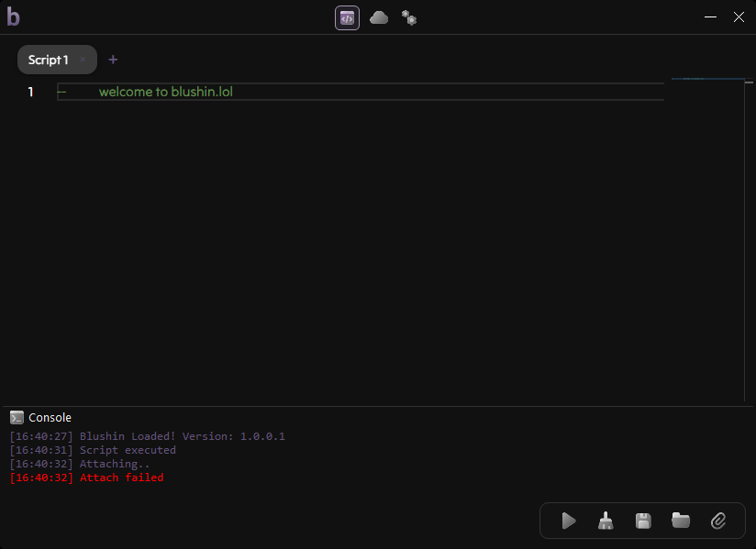Click the Blushin 'b' logo
This screenshot has height=549, width=756.
13,16
